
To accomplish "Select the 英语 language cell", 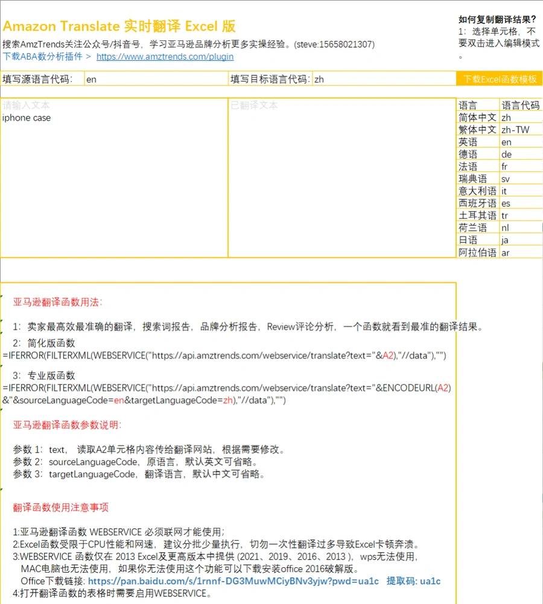I will click(x=478, y=142).
